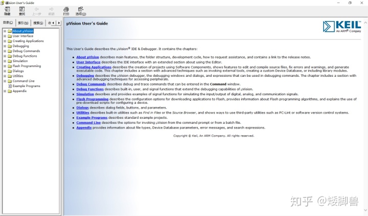Open the Debug Functions link
The width and height of the screenshot is (368, 216).
(90, 89)
